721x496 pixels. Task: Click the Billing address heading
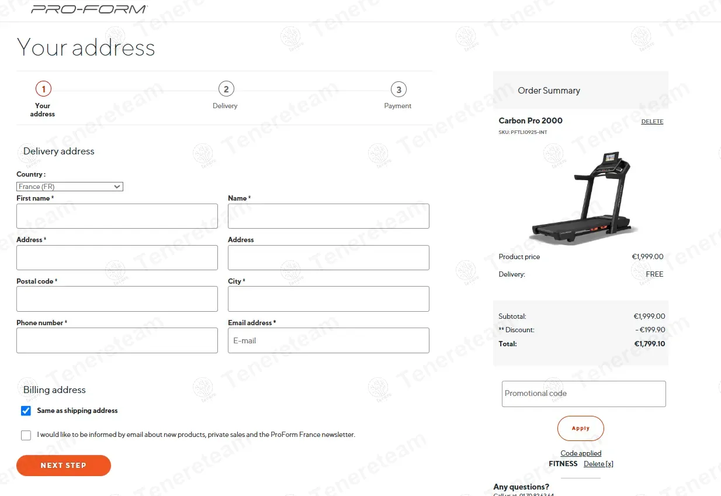pos(54,390)
